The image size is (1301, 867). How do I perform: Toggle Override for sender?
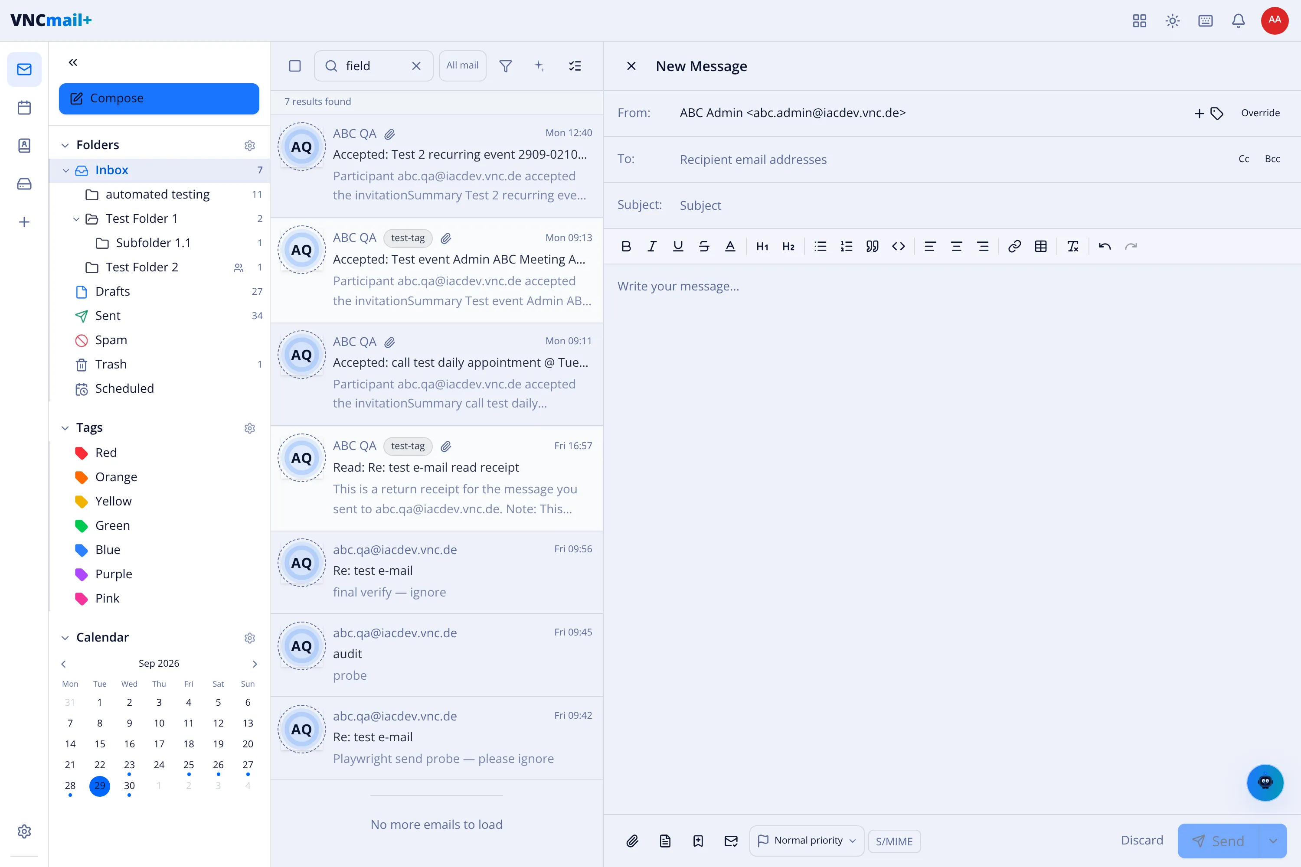click(x=1260, y=113)
